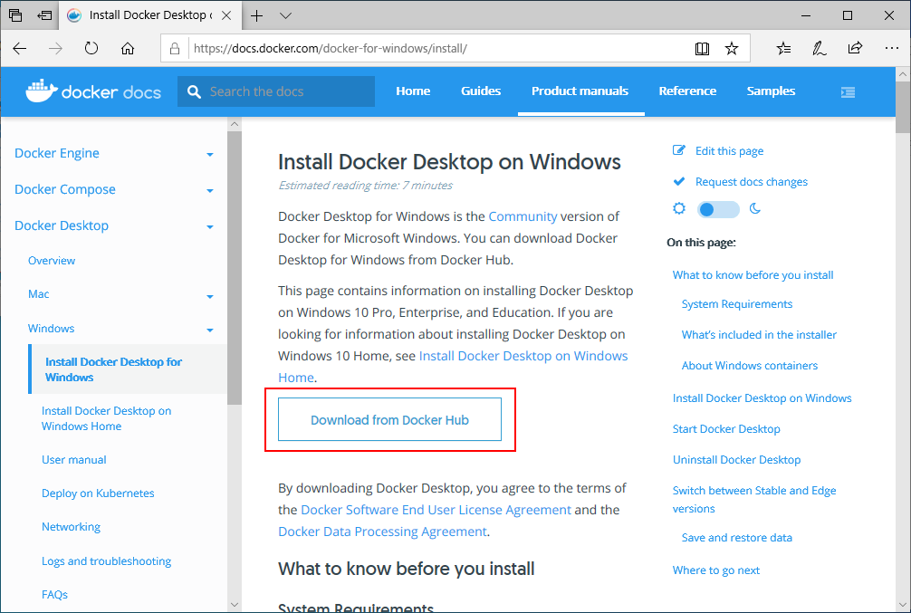Click the page scrollbar down arrow
Viewport: 911px width, 613px height.
(903, 605)
